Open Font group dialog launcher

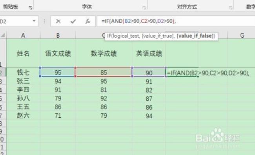tap(144, 7)
